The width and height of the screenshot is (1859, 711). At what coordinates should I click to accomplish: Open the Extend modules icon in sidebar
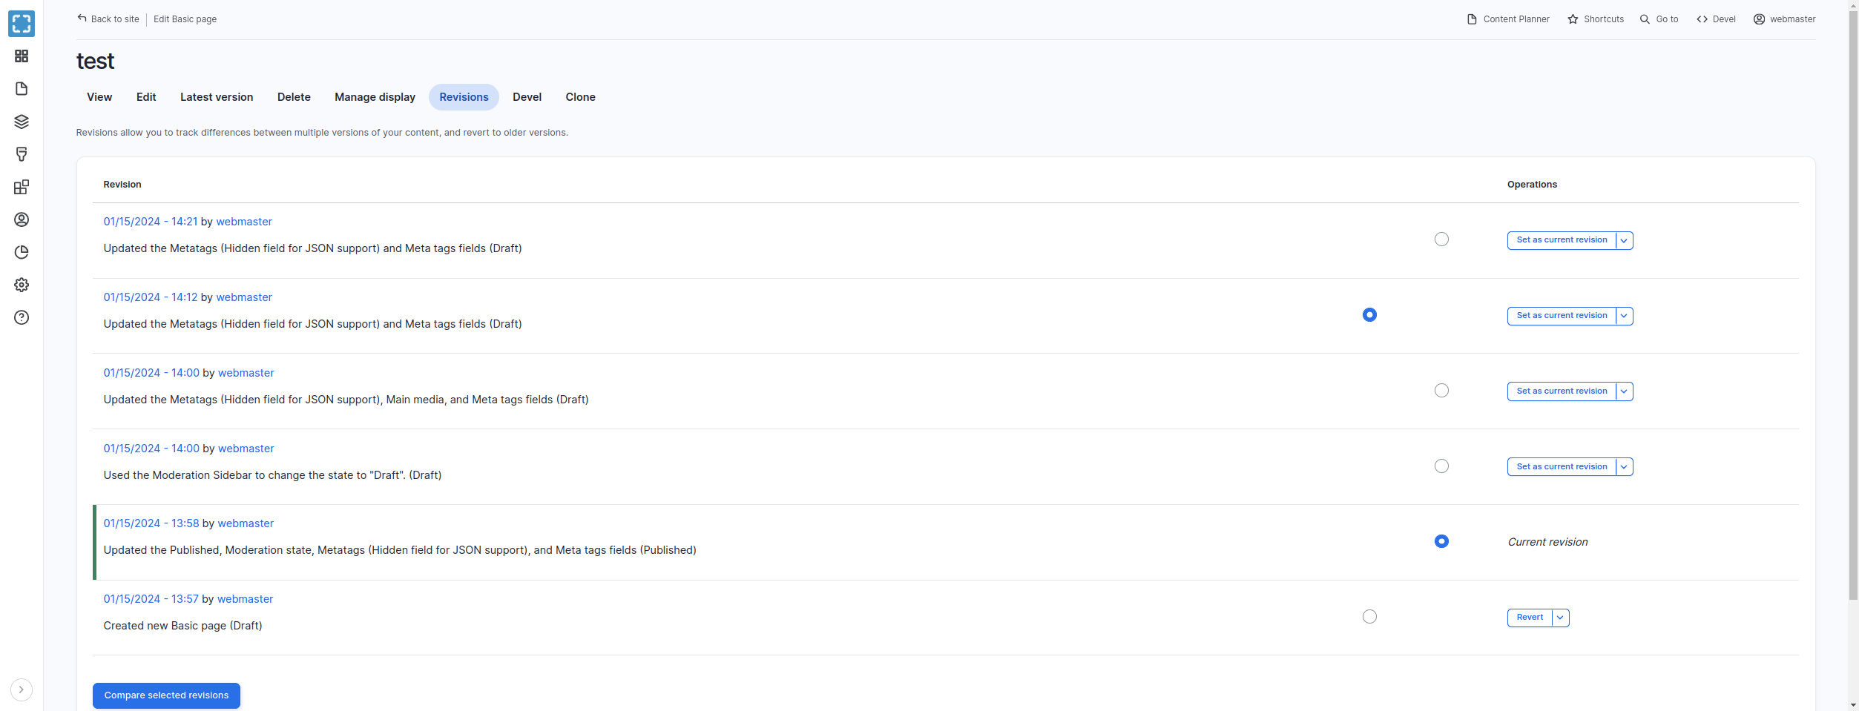click(x=22, y=187)
